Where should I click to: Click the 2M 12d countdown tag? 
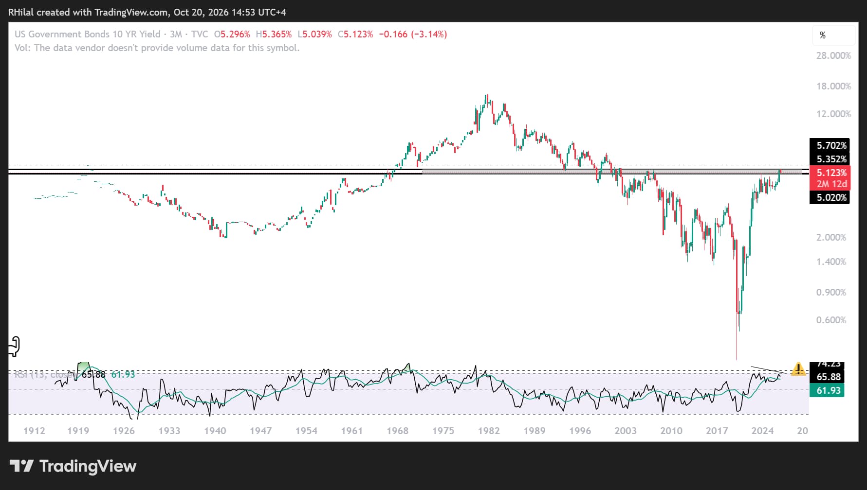pos(830,184)
